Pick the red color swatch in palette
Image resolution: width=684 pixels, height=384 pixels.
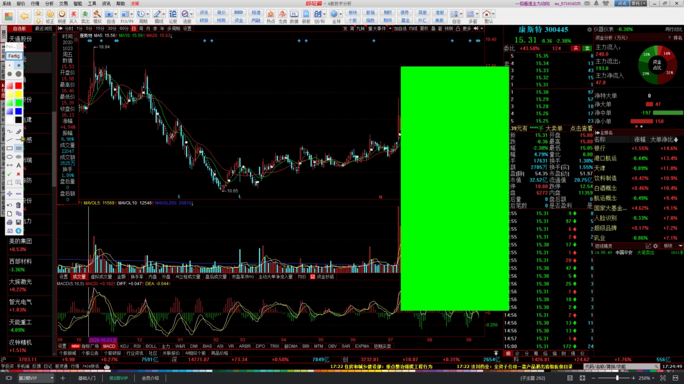pos(18,86)
